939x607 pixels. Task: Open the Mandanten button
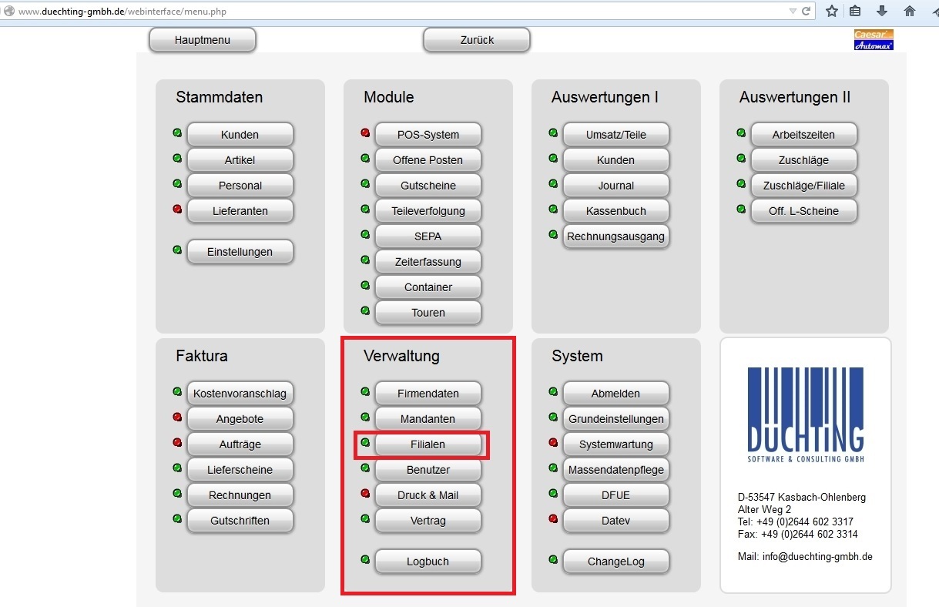[428, 418]
